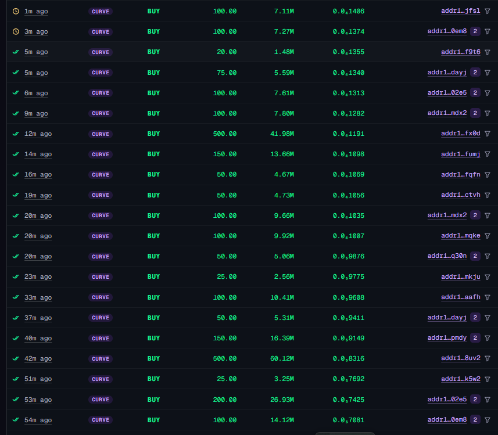Click the funnel icon beside addr1…8uv2

(488, 358)
